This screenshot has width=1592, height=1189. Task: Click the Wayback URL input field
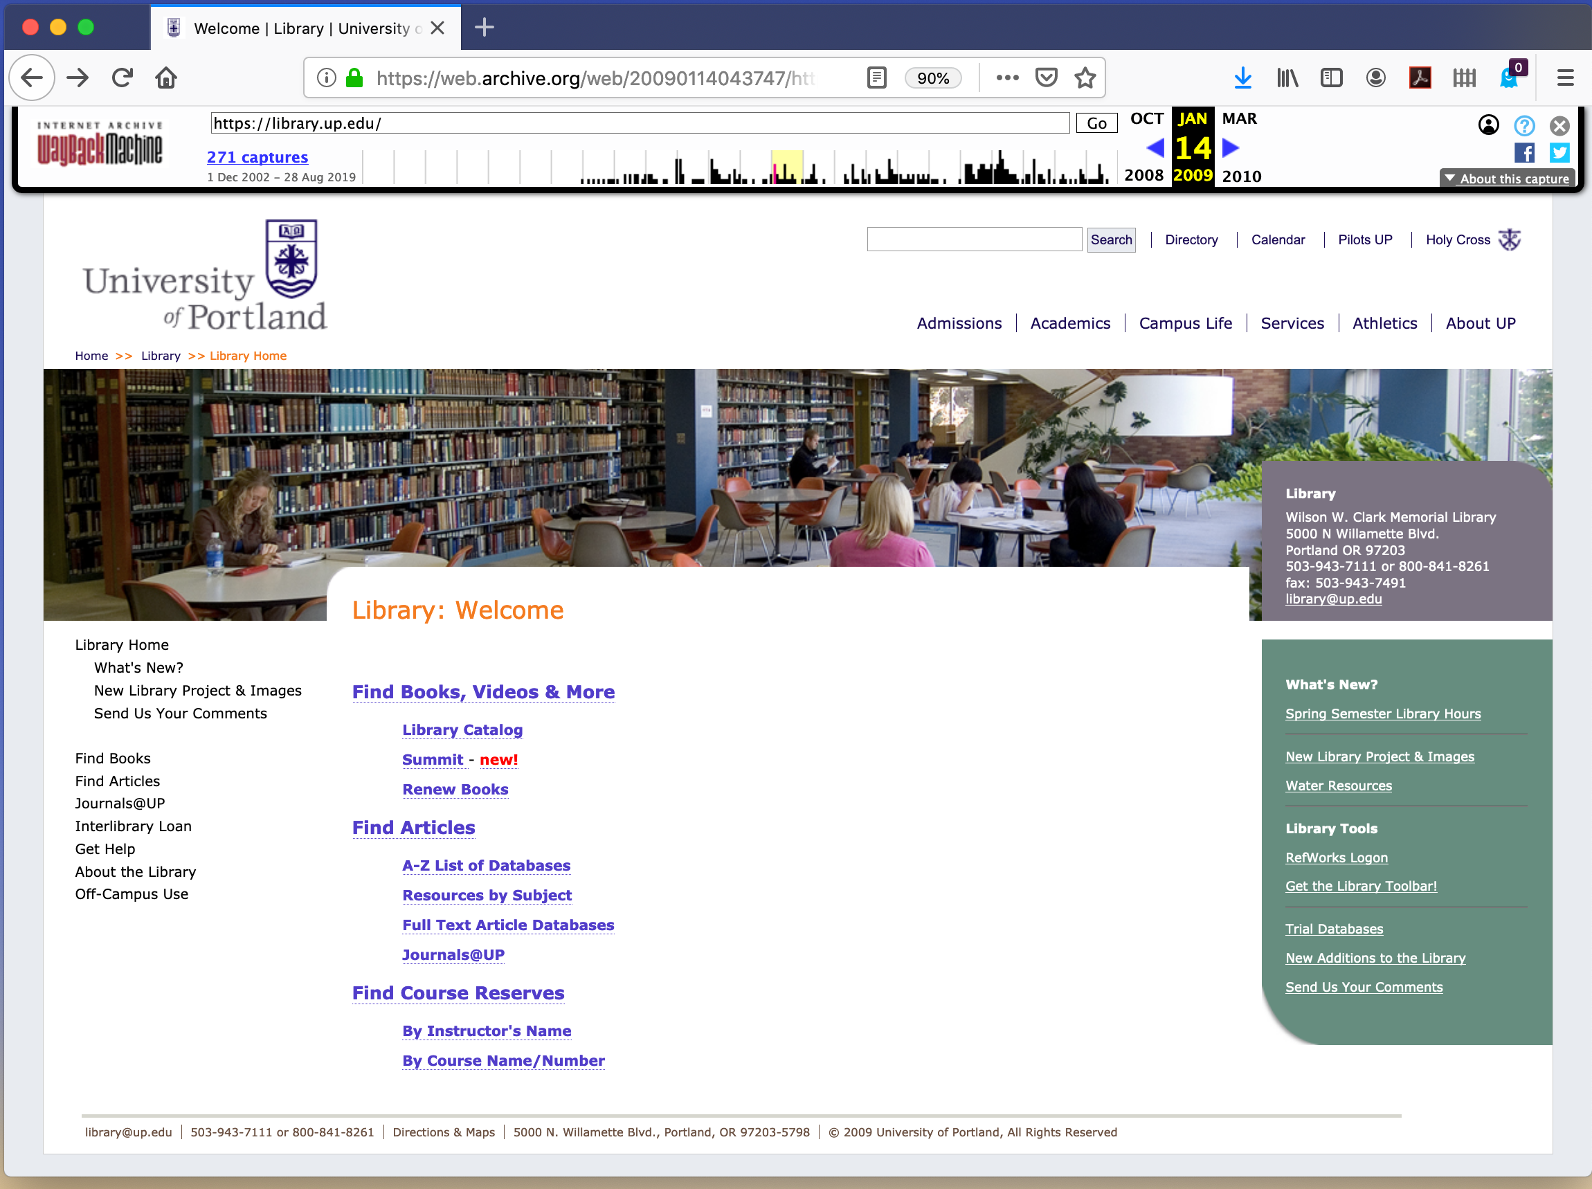(x=640, y=123)
